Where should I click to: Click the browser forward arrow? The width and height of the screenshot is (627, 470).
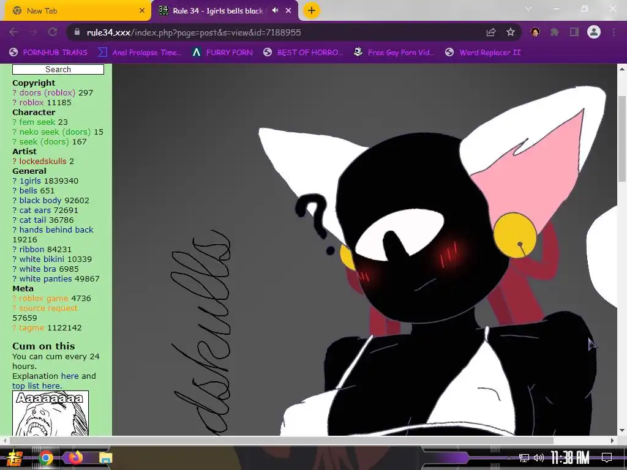(x=33, y=32)
